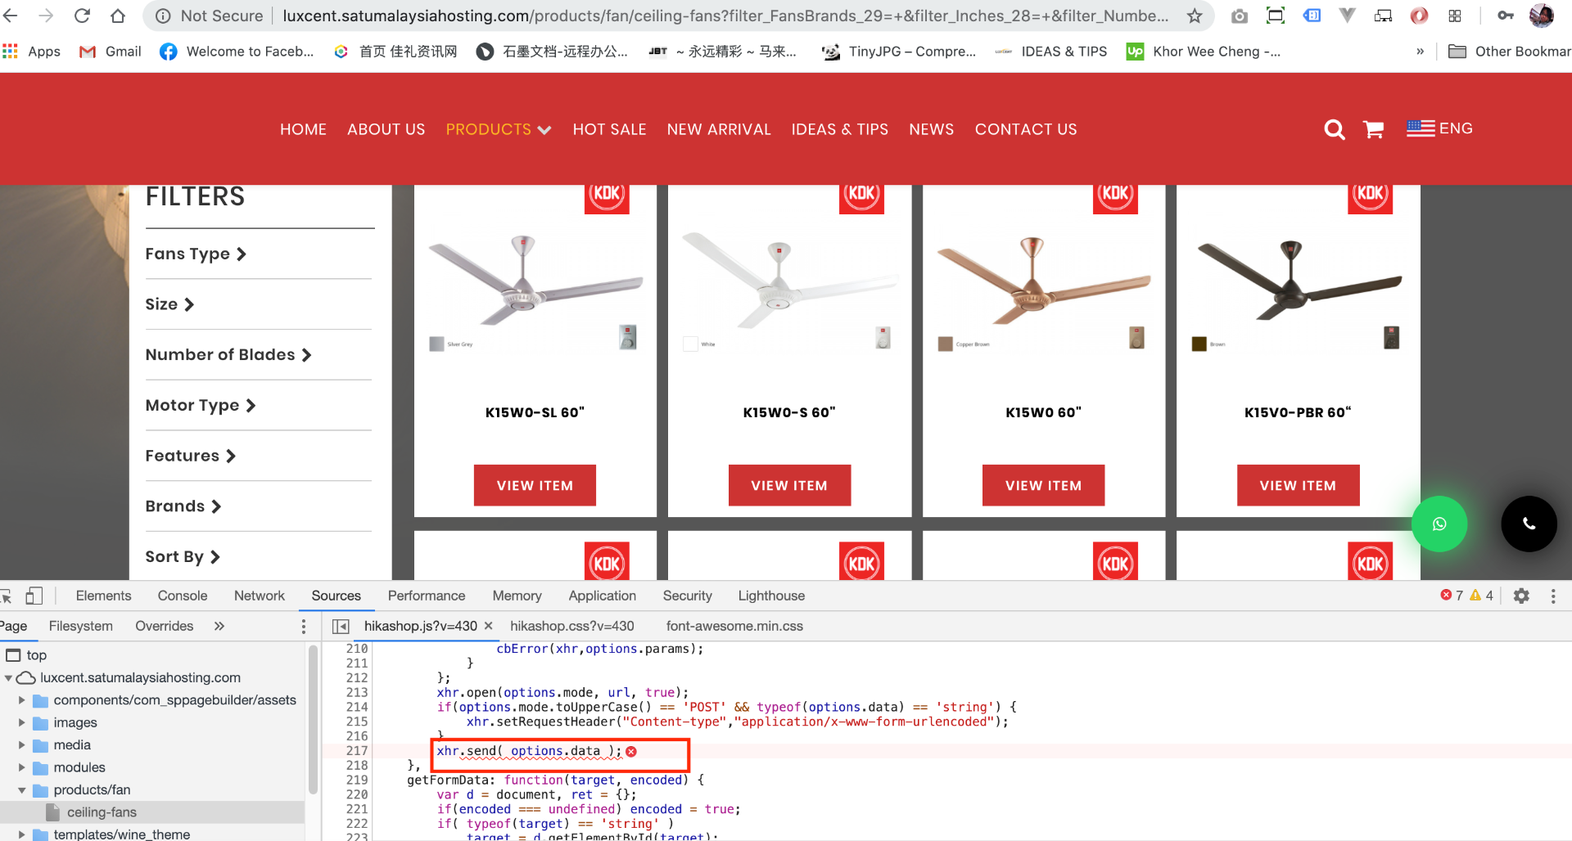Open WhatsApp chat floating button
This screenshot has height=841, width=1572.
(x=1439, y=524)
